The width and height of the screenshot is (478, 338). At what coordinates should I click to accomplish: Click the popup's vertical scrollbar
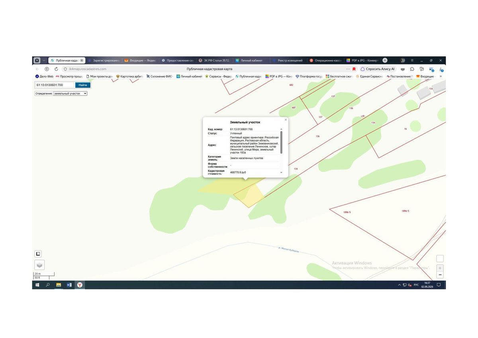click(x=281, y=142)
